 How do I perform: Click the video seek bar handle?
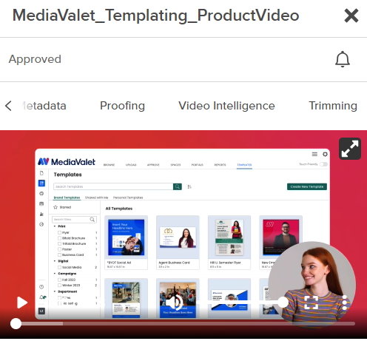pyautogui.click(x=16, y=323)
